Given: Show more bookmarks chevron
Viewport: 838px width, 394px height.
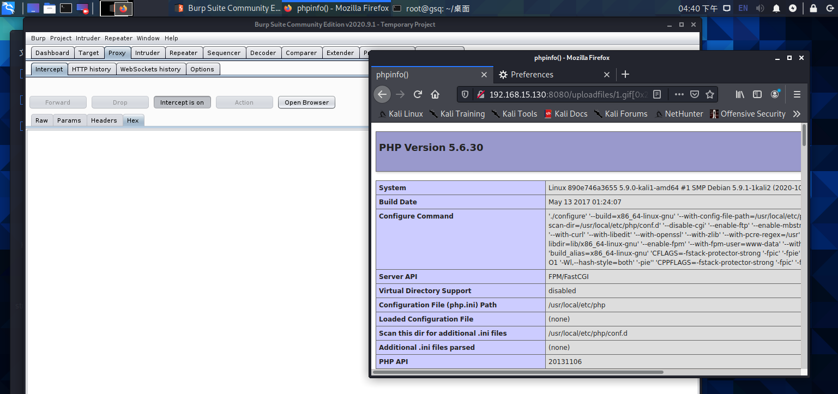Looking at the screenshot, I should click(797, 114).
